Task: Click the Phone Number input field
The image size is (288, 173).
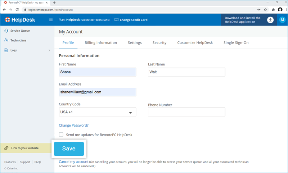Action: tap(186, 112)
